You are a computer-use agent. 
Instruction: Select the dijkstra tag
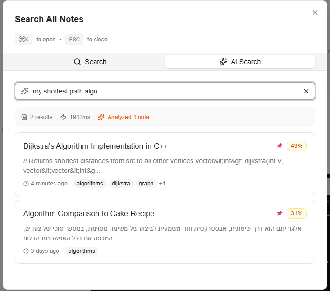click(x=121, y=184)
